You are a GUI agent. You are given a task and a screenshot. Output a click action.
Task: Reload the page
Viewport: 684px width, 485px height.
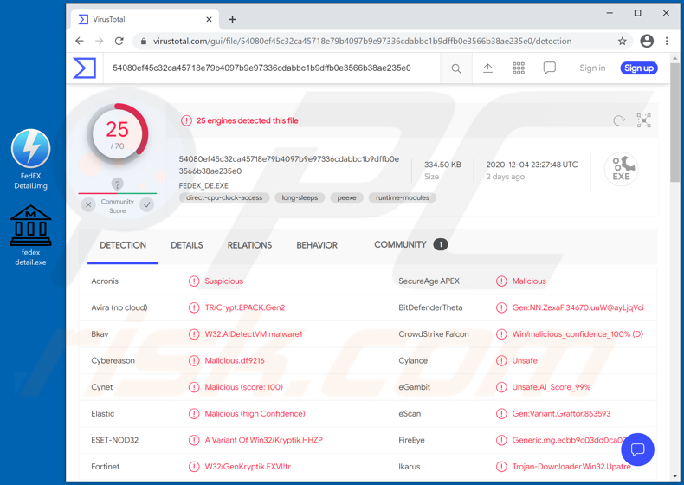tap(119, 41)
